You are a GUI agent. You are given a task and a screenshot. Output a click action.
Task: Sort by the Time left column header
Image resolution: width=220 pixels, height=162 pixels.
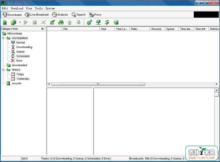pyautogui.click(x=201, y=29)
